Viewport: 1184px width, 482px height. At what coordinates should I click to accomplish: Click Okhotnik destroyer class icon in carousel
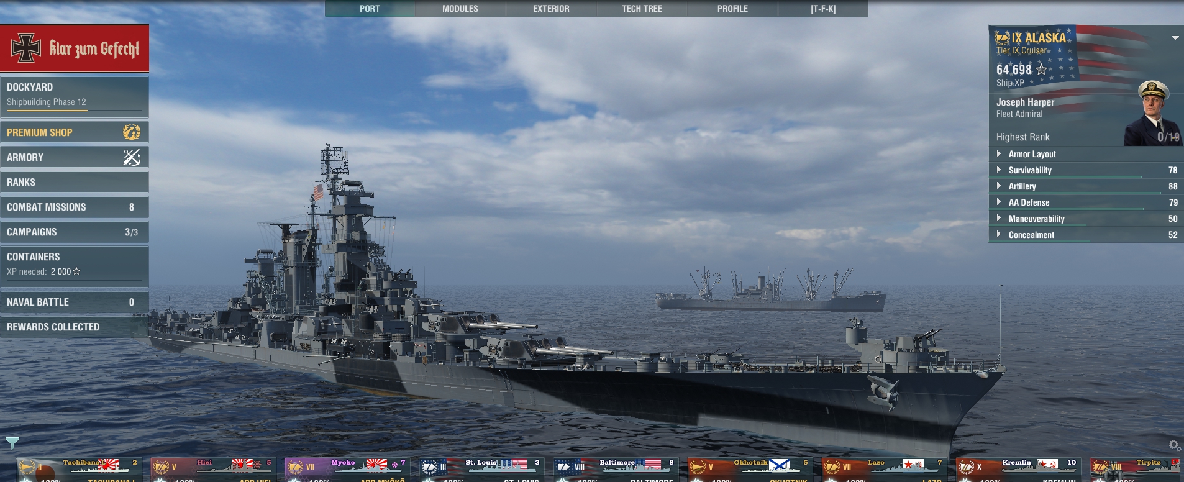pyautogui.click(x=698, y=466)
